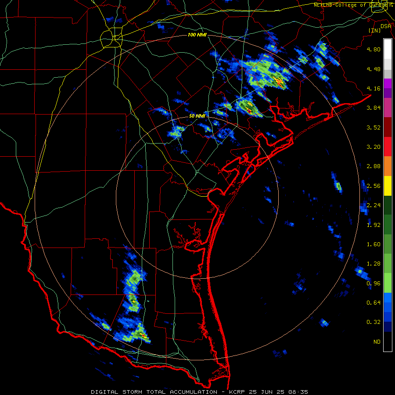Click the 3.20 legend value
This screenshot has width=395, height=395.
click(x=373, y=147)
